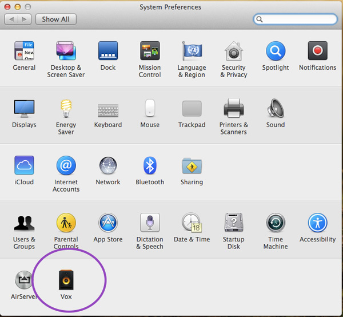Minimize the System Preferences window

click(18, 7)
